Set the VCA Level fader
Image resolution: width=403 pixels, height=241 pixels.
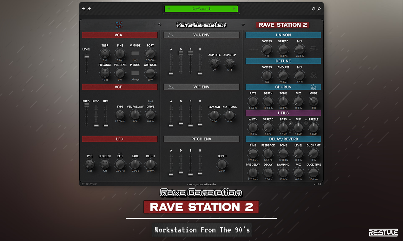[x=86, y=56]
